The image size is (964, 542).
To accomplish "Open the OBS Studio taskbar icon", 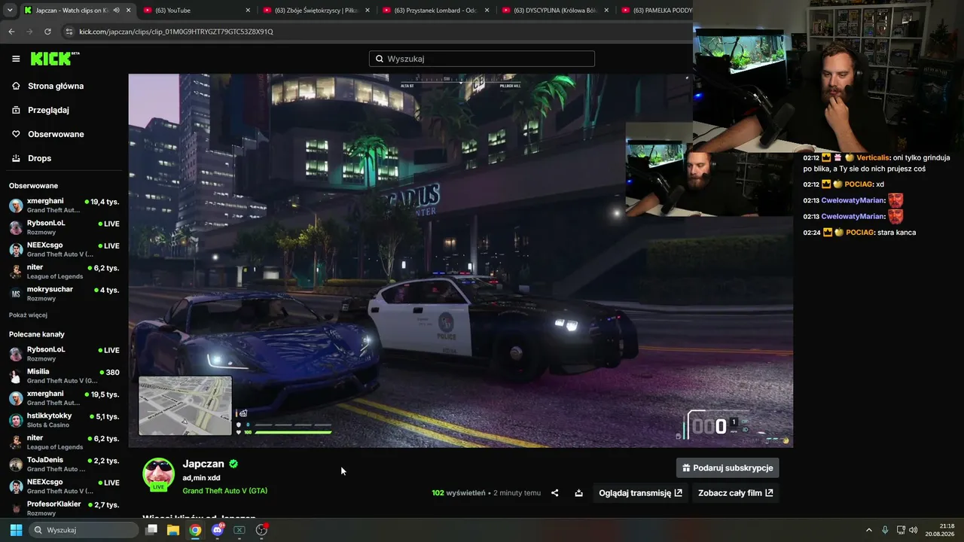I will point(261,530).
